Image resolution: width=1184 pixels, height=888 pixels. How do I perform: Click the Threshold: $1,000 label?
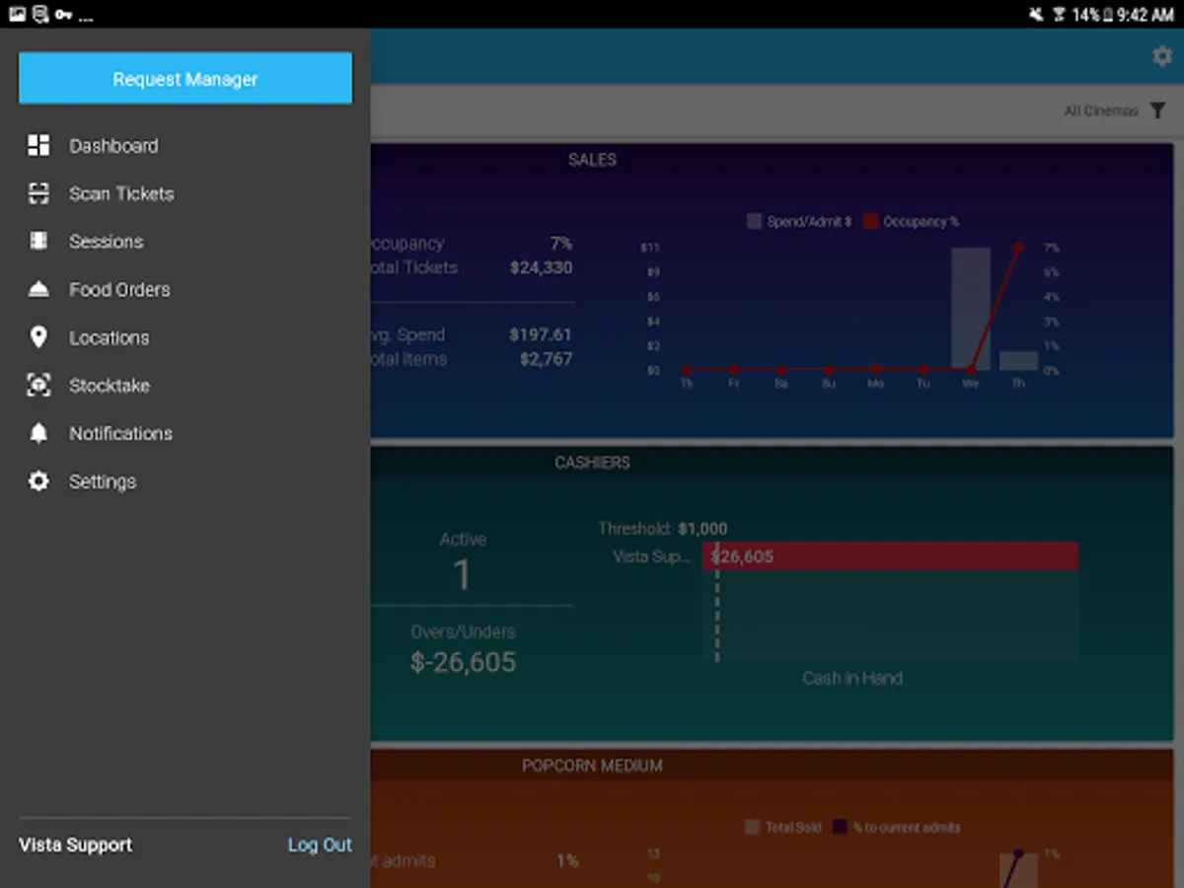pyautogui.click(x=662, y=529)
